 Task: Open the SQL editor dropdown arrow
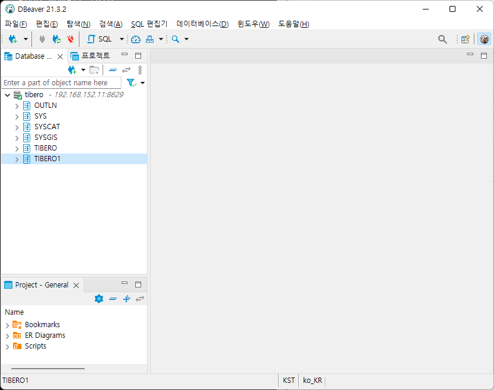click(x=122, y=39)
